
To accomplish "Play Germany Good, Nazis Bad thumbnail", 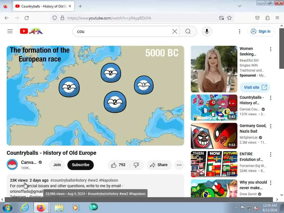I will (x=214, y=136).
